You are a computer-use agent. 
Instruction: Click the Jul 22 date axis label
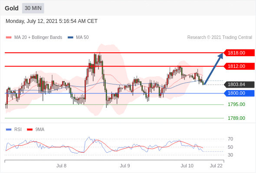[216, 166]
